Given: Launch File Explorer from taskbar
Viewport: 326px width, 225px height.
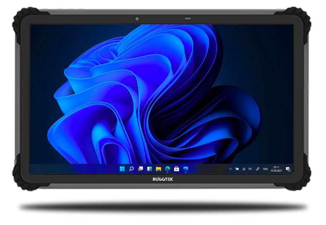Looking at the screenshot, I should pos(159,169).
